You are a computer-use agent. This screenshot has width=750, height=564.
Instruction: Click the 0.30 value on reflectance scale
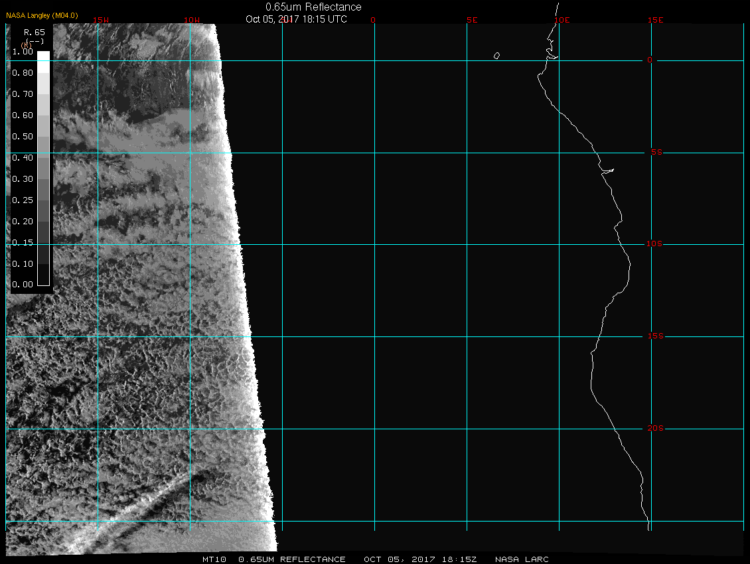pos(23,179)
